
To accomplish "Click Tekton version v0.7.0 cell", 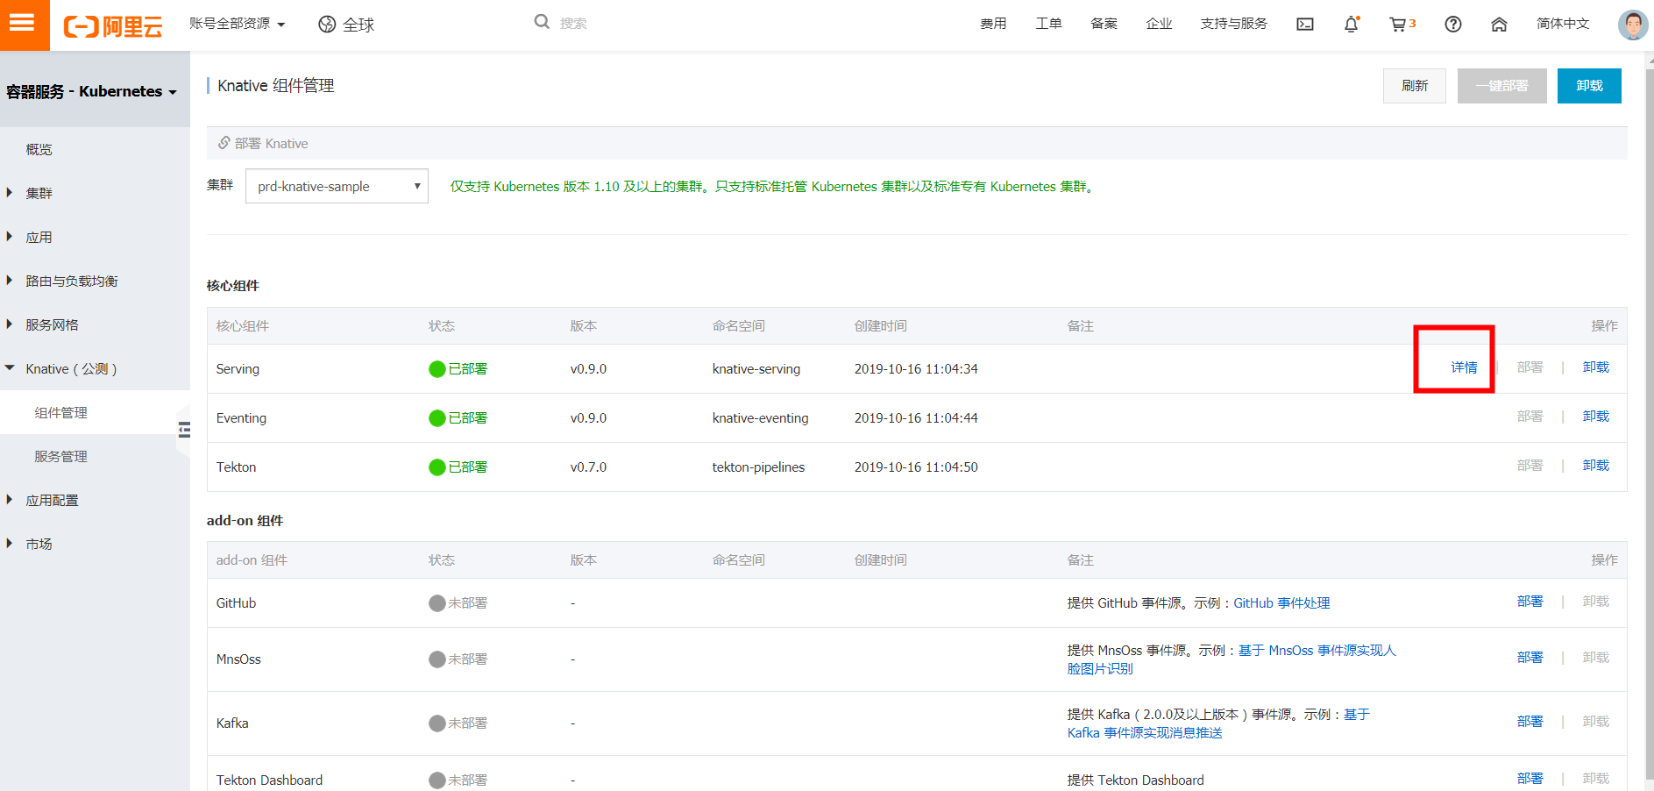I will pyautogui.click(x=588, y=467).
